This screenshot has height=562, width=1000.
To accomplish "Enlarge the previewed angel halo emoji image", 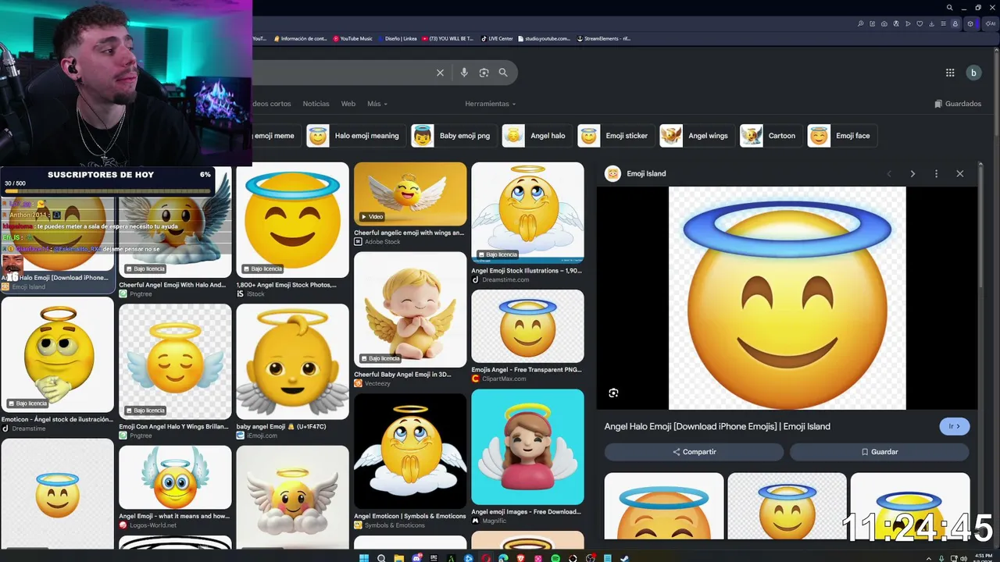I will 787,298.
